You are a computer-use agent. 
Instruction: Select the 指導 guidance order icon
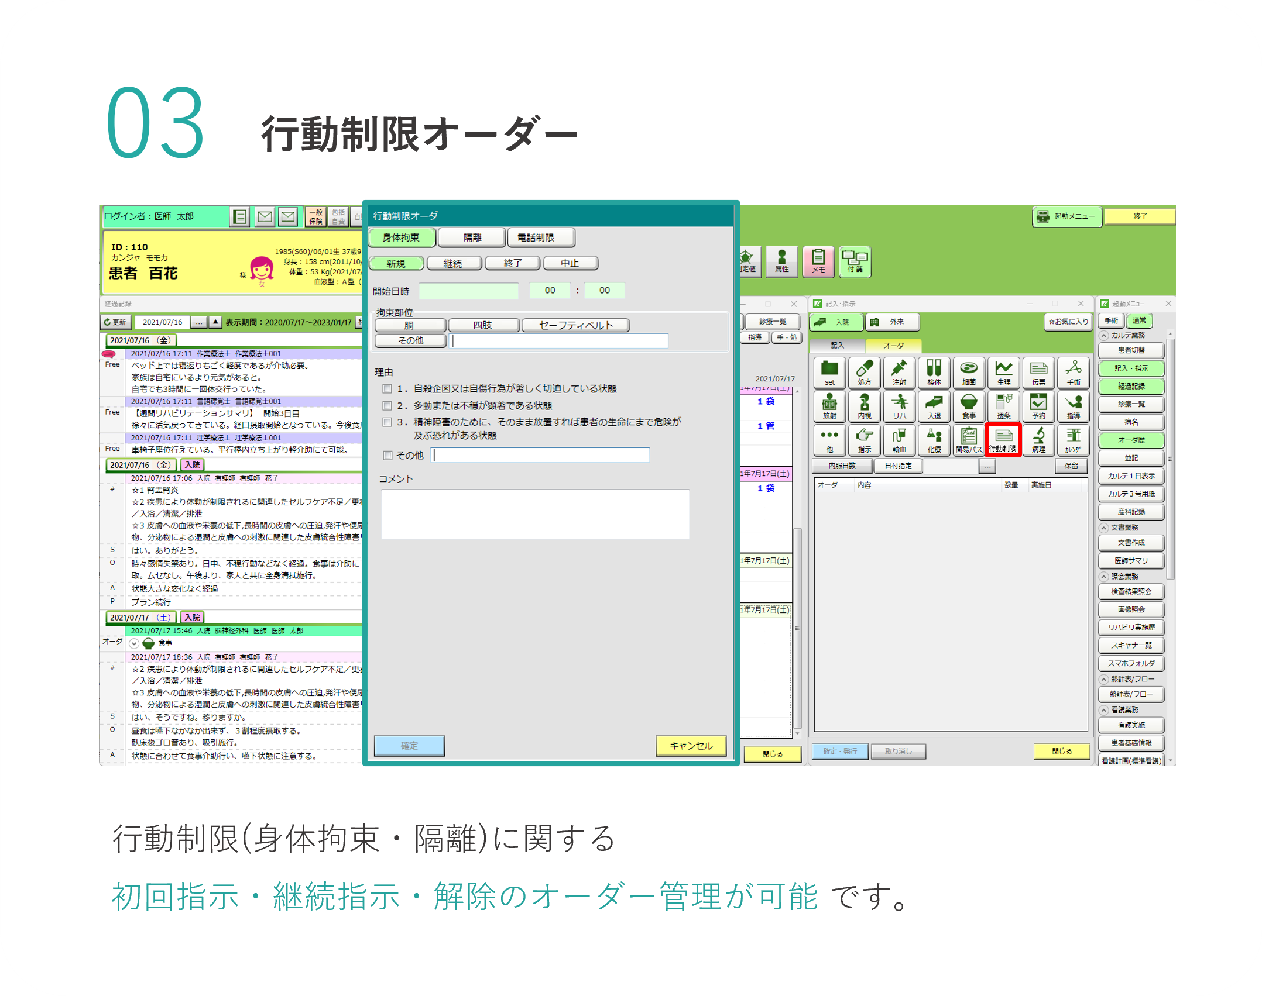pos(1073,406)
